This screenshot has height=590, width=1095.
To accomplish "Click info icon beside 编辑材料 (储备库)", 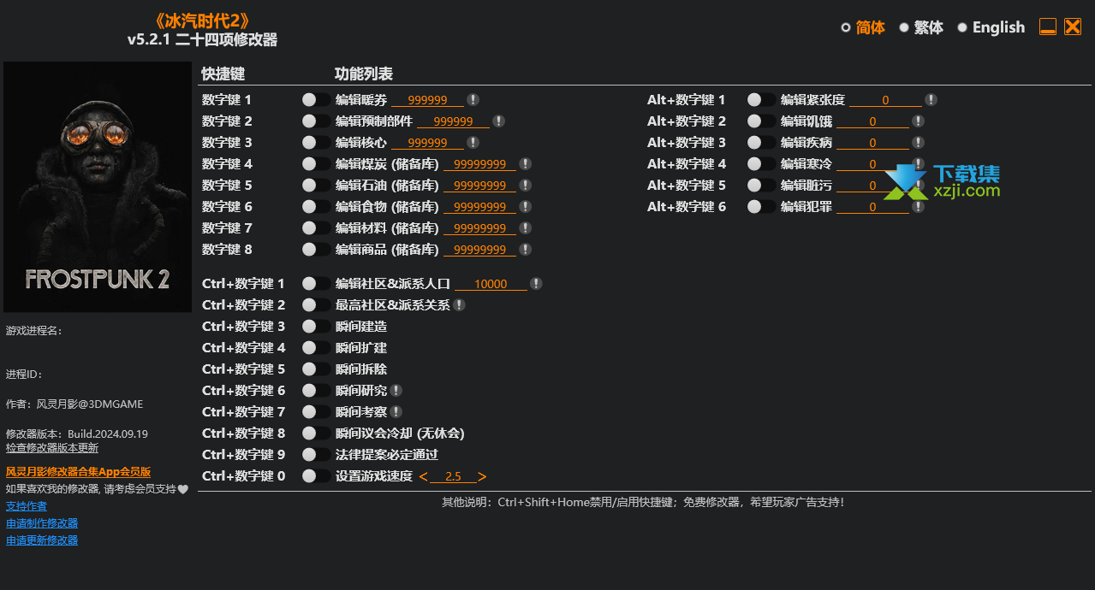I will point(525,228).
